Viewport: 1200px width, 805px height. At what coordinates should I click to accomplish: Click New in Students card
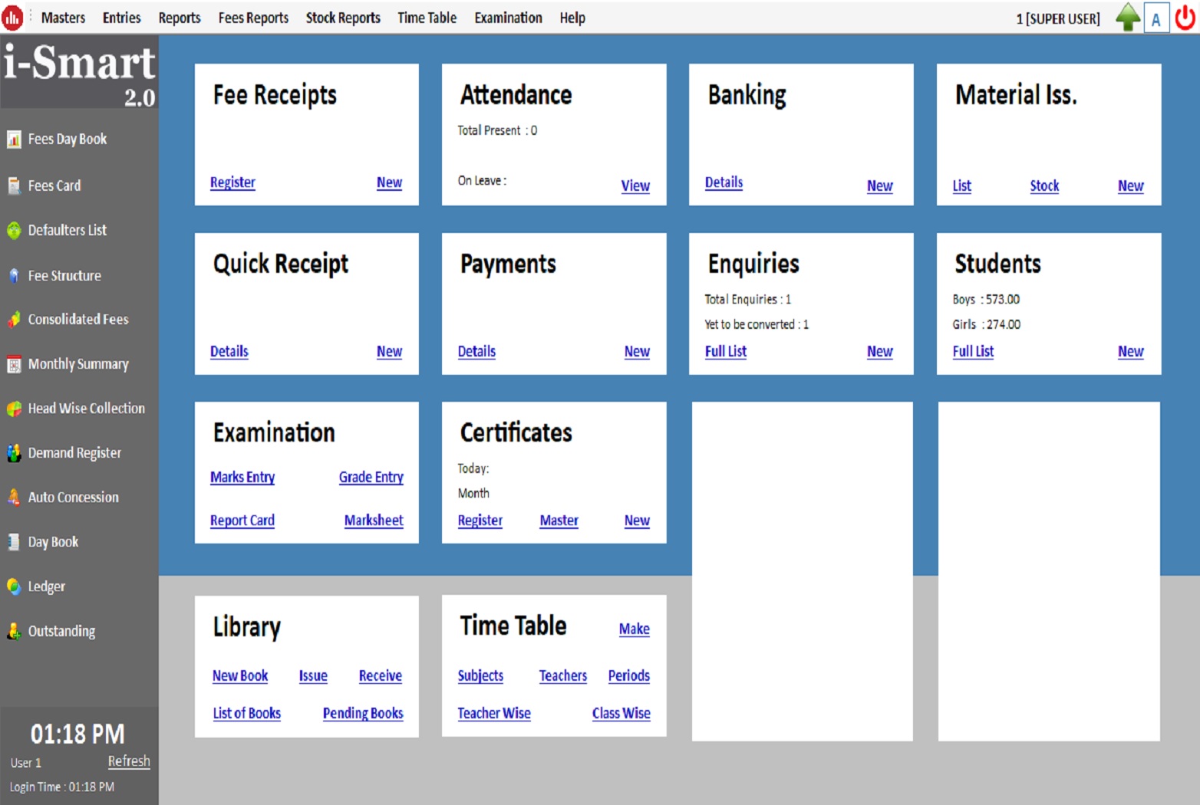tap(1131, 351)
